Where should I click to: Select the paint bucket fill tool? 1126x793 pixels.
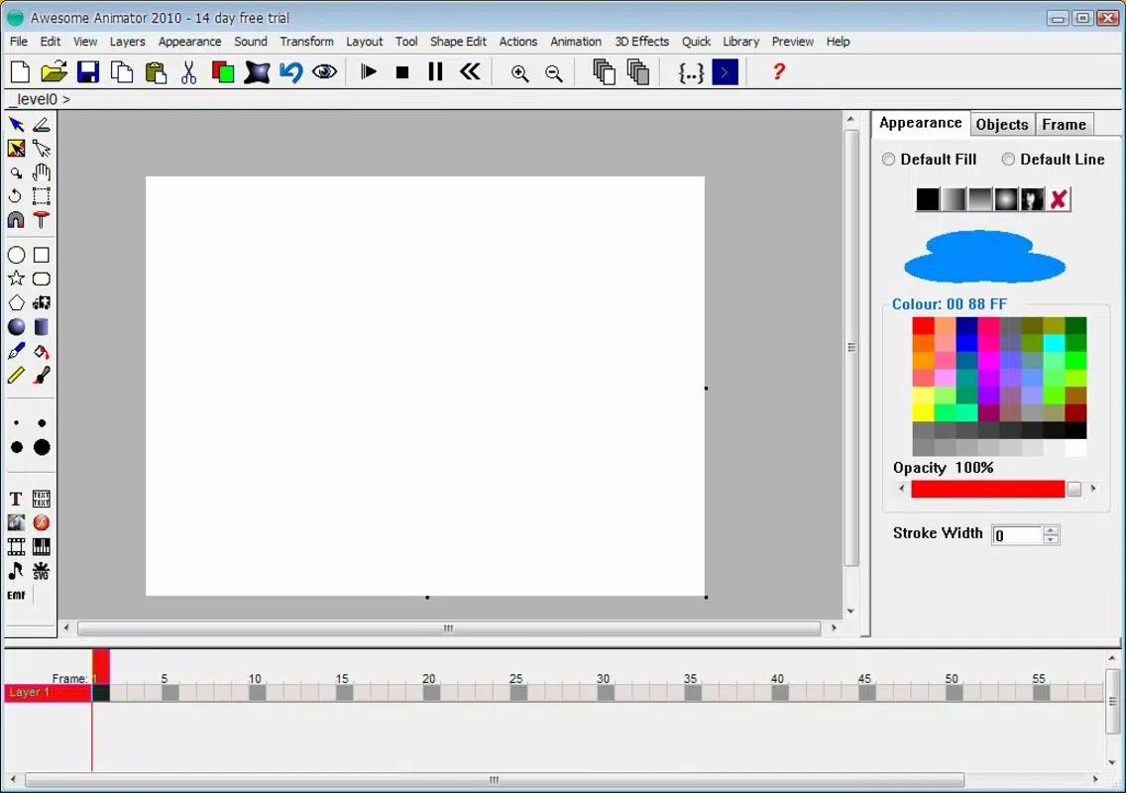[x=42, y=351]
